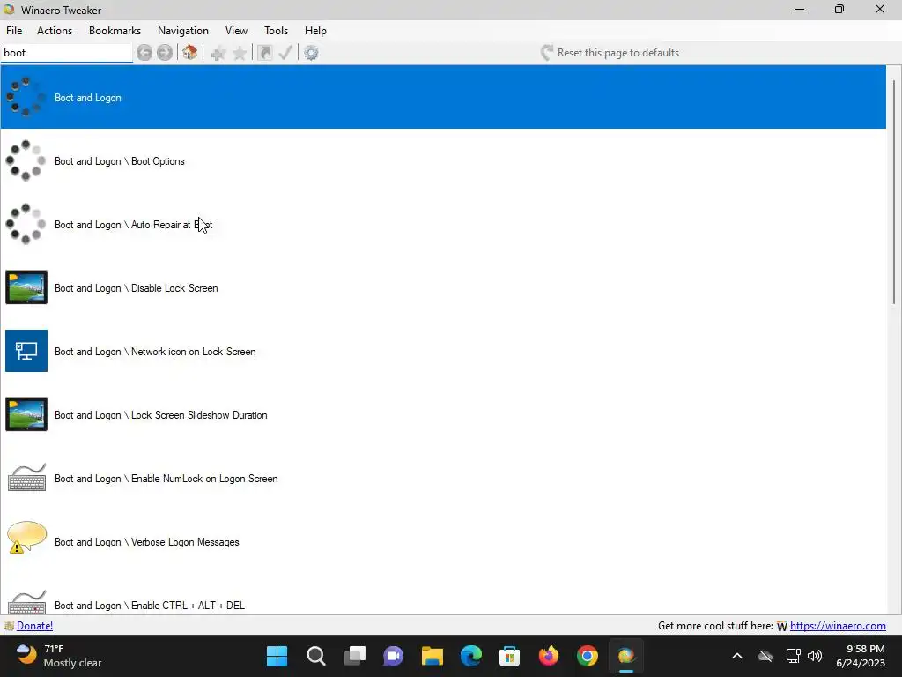
Task: Select Boot and Logon \ Enable CTRL + ALT + DEL
Action: tap(150, 605)
